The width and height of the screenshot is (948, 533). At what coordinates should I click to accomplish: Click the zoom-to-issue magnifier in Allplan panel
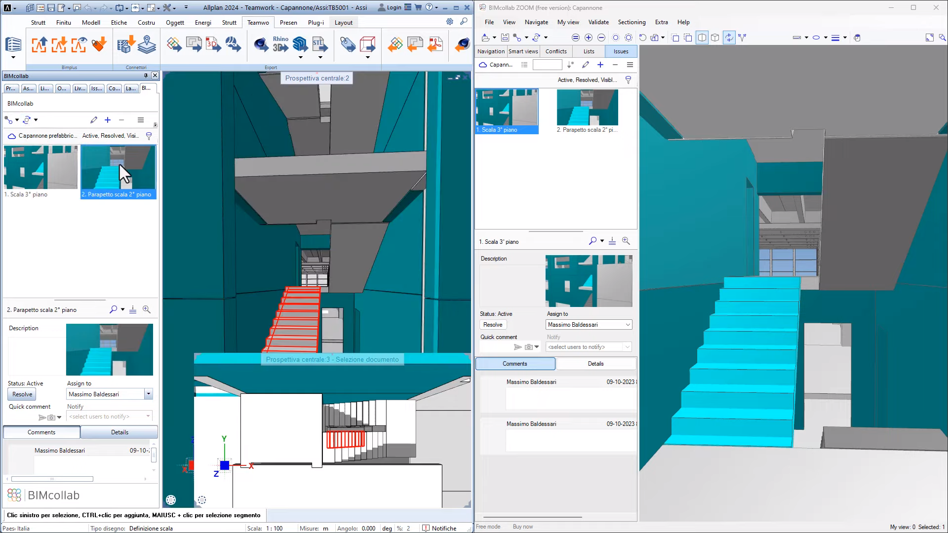click(x=147, y=309)
